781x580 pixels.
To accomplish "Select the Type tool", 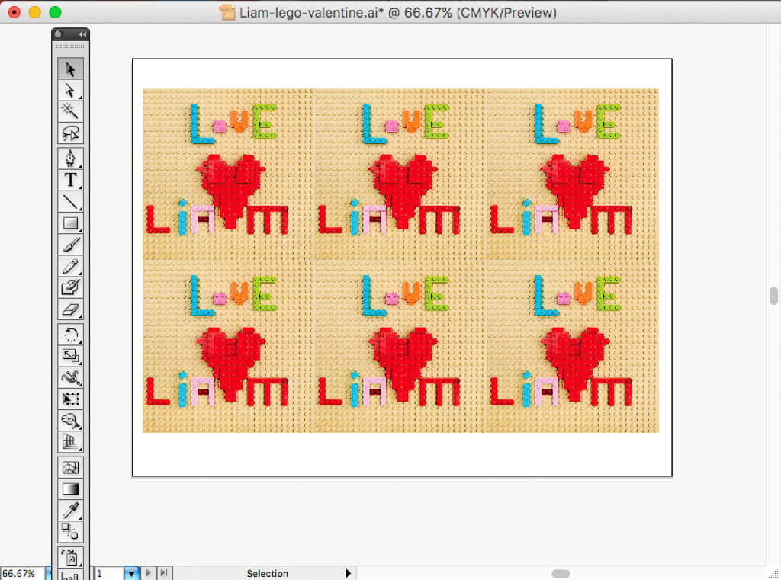I will click(70, 180).
